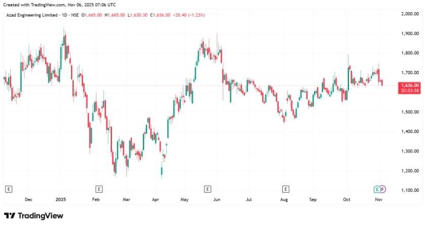Click the 1,100.00 price axis label
425x226 pixels.
pos(409,191)
